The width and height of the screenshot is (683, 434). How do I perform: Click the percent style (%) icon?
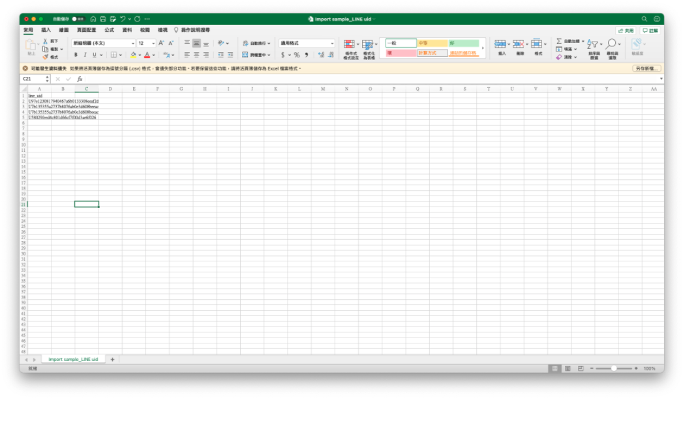(x=297, y=55)
